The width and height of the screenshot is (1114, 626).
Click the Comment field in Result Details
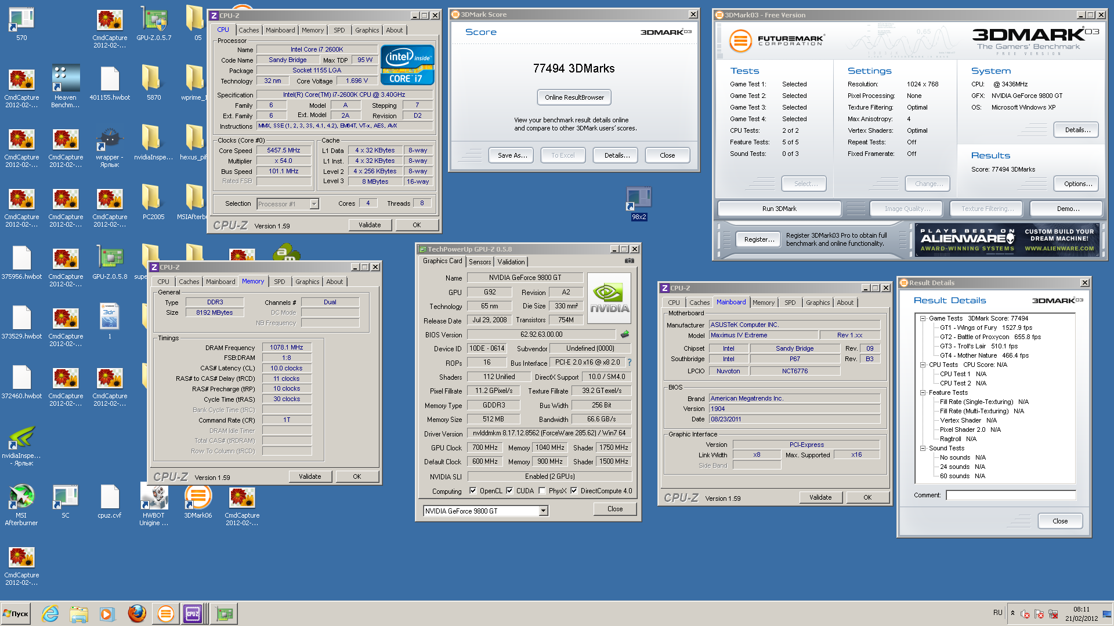click(x=1011, y=495)
